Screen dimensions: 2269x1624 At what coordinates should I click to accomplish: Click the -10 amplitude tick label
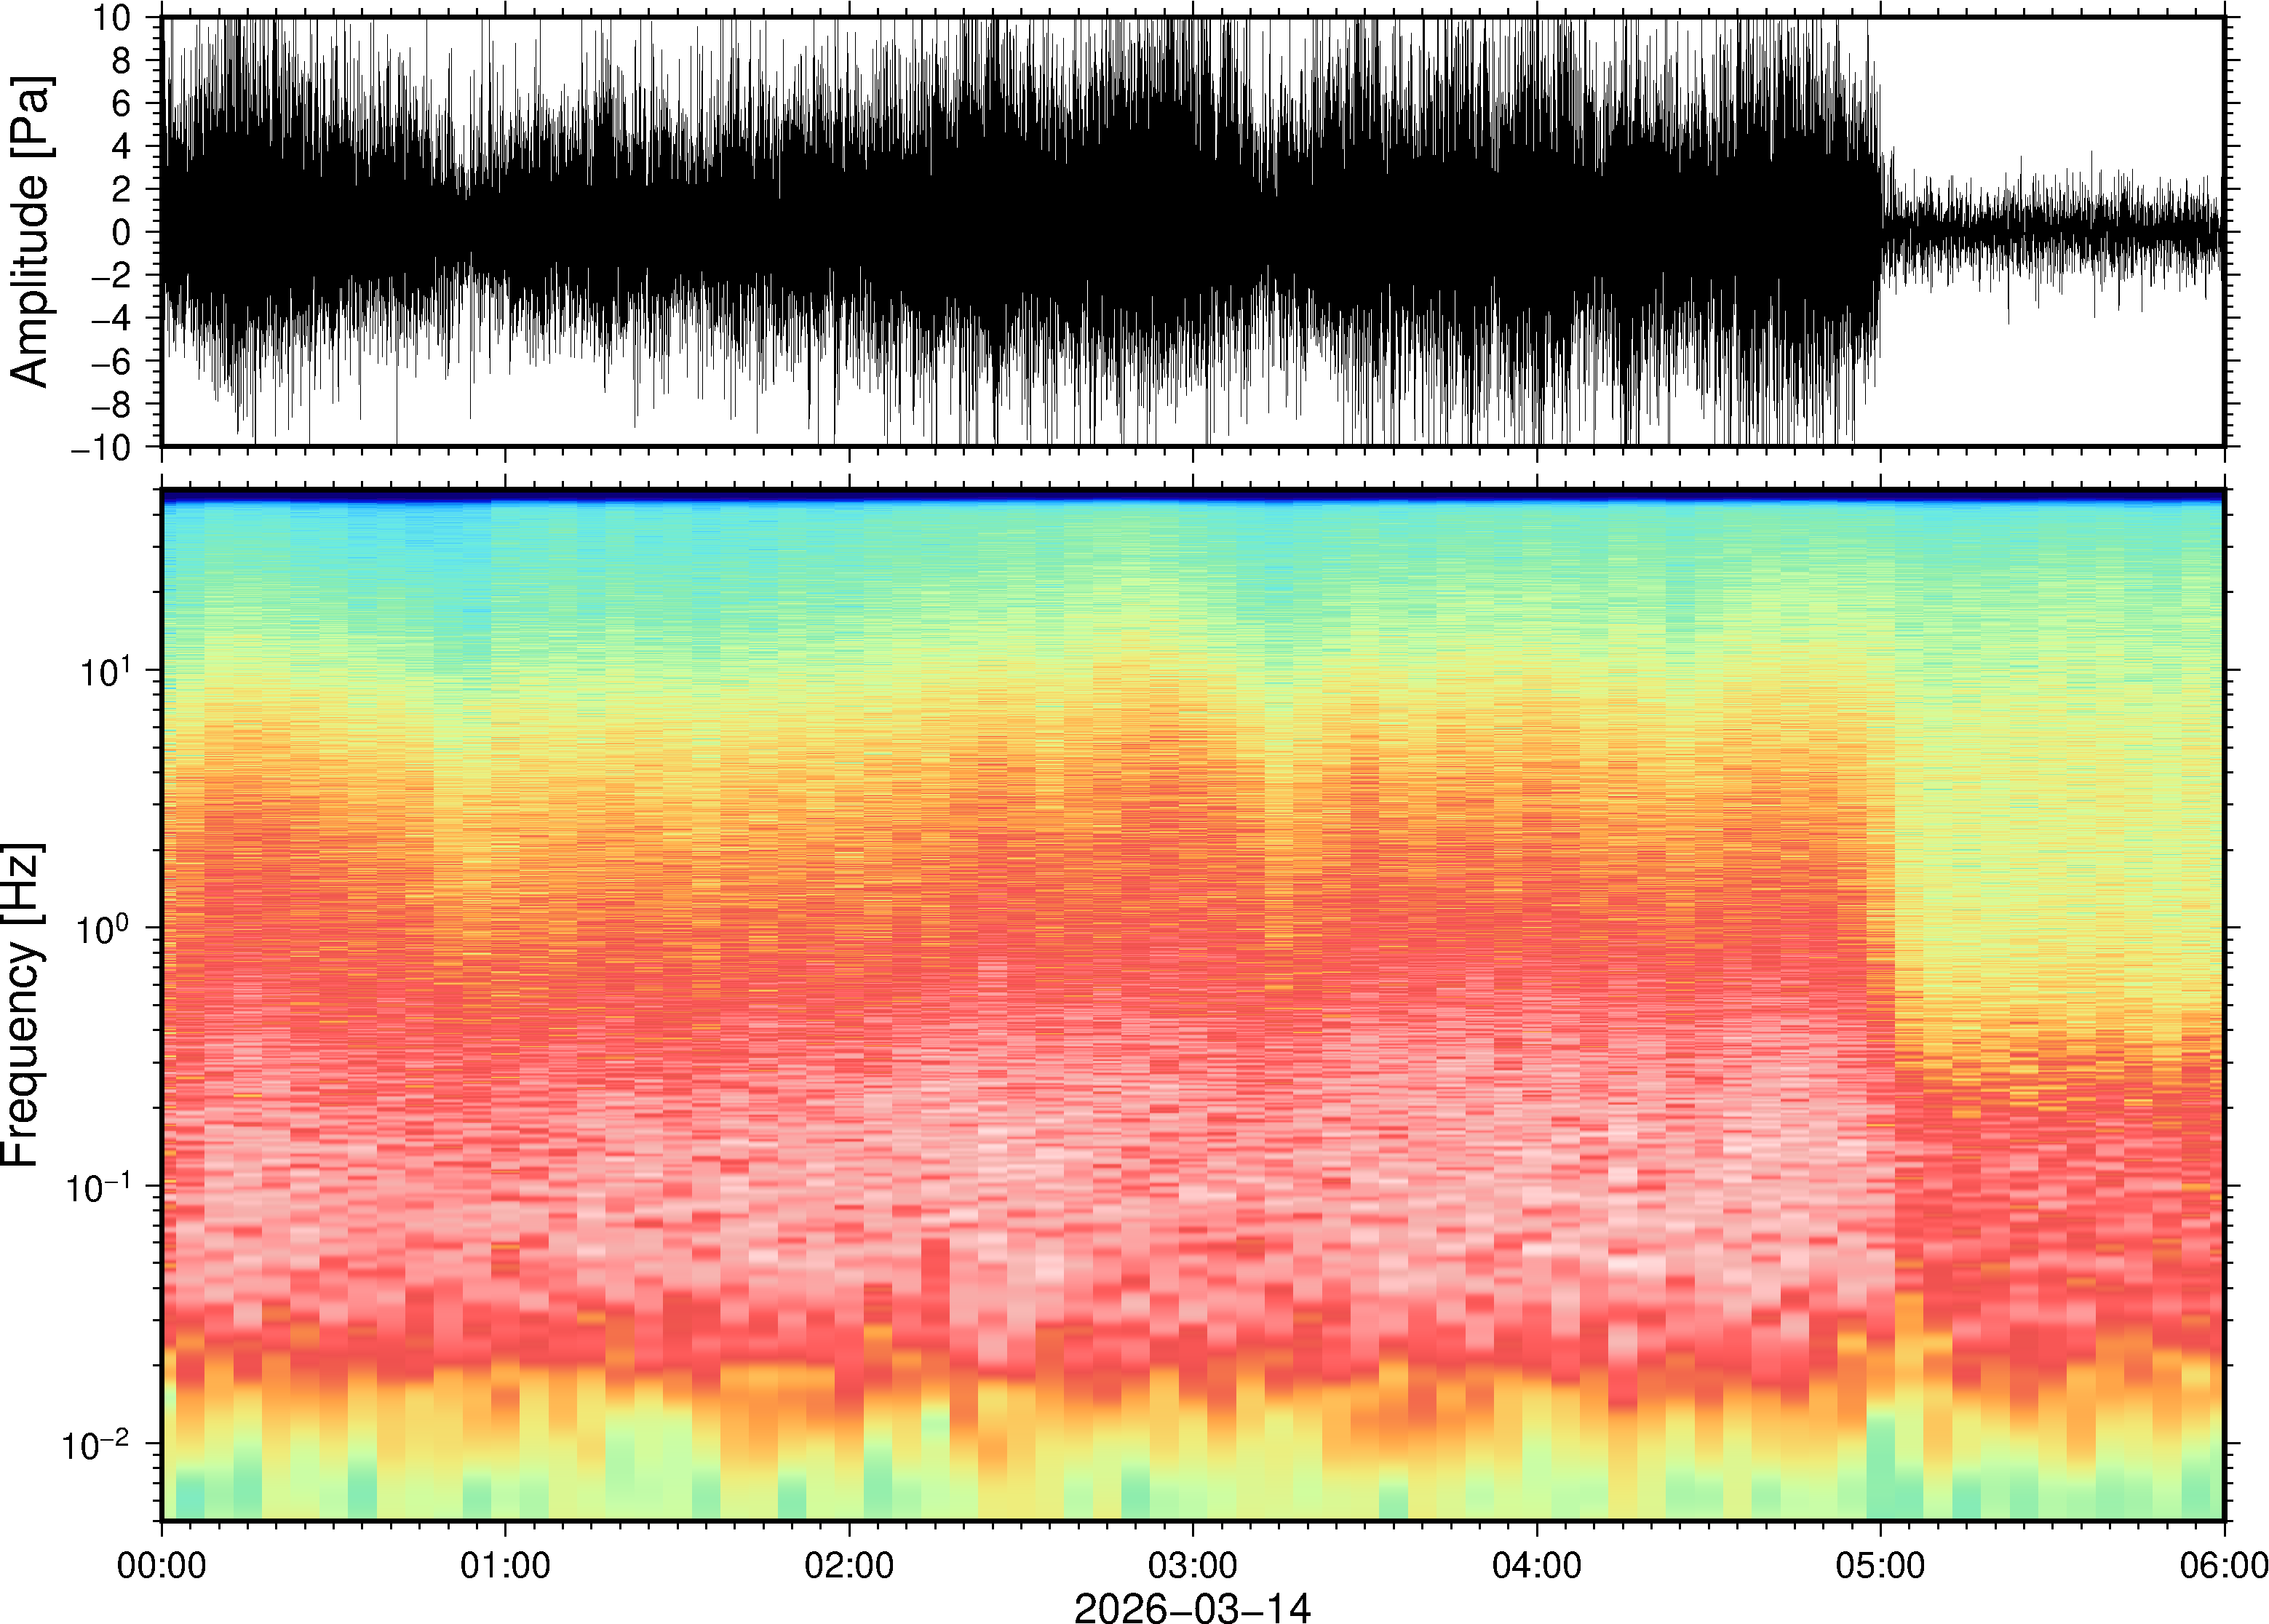click(101, 448)
